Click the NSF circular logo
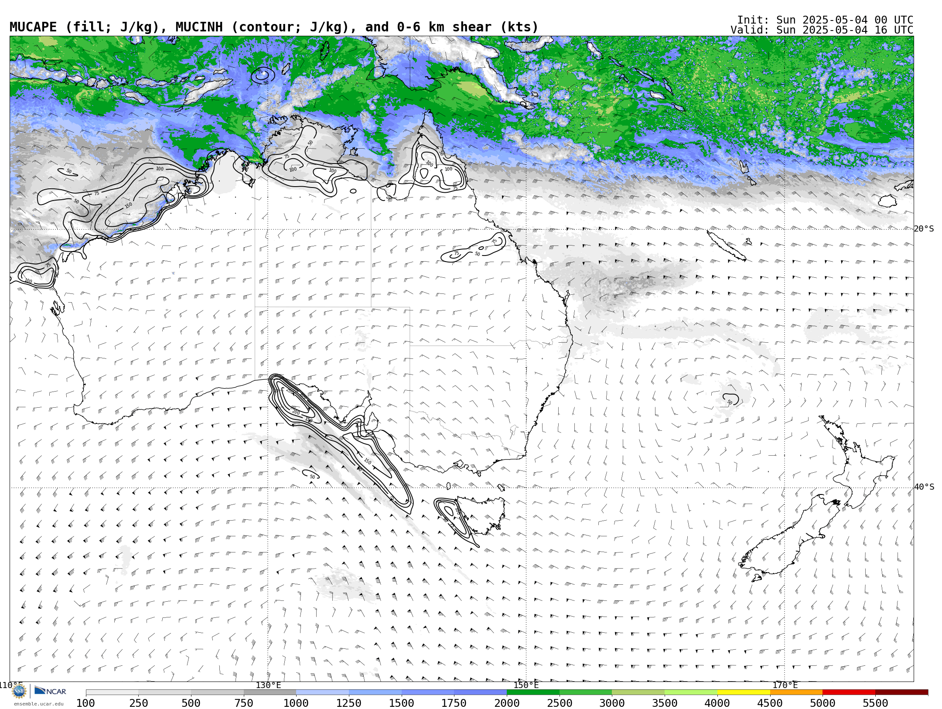This screenshot has width=942, height=709. coord(19,691)
